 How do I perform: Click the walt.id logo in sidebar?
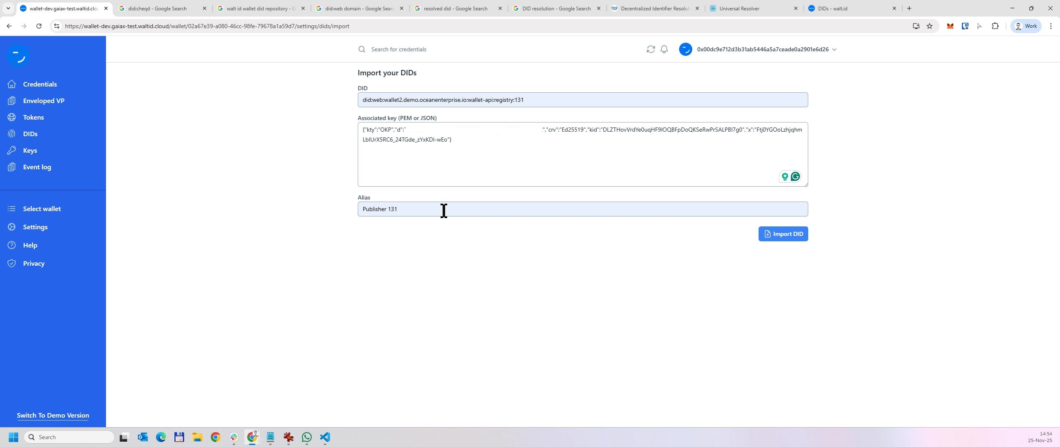pyautogui.click(x=18, y=55)
